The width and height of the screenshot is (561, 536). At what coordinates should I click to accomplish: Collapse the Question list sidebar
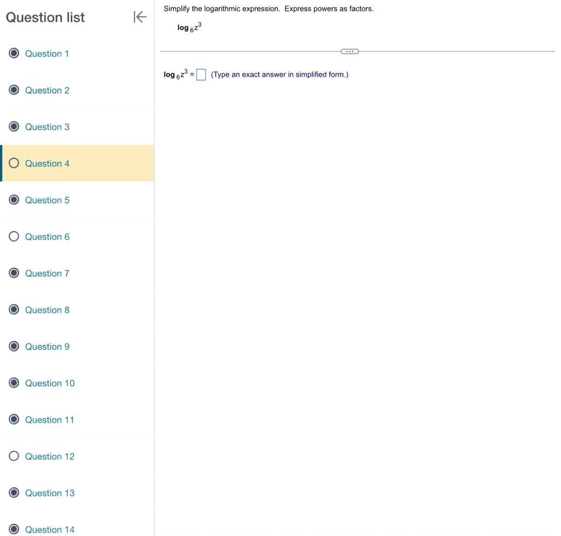click(x=140, y=17)
